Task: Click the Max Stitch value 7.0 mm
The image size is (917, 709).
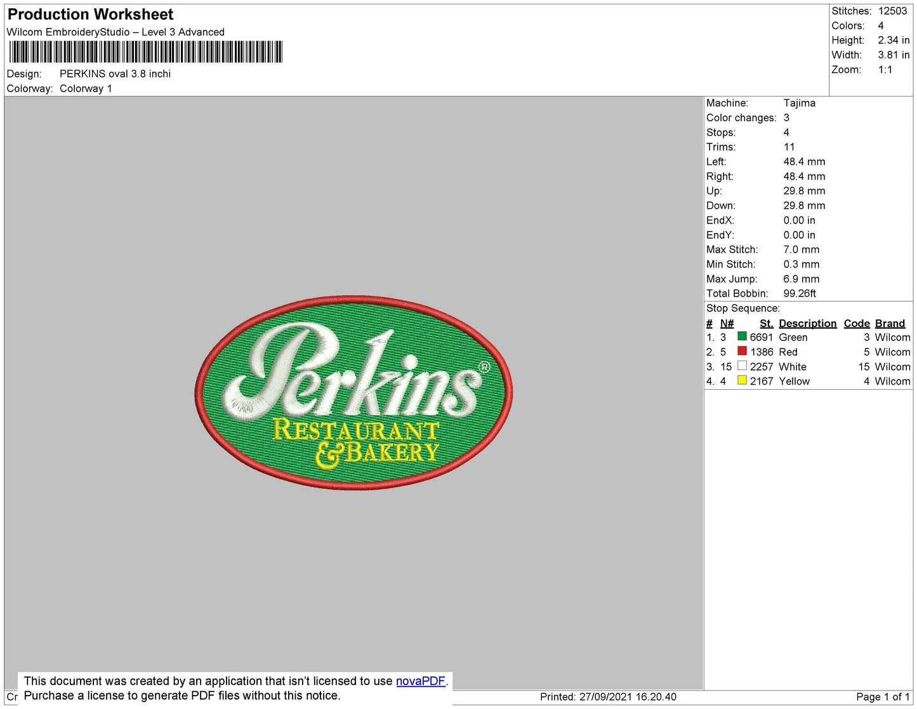Action: 802,249
